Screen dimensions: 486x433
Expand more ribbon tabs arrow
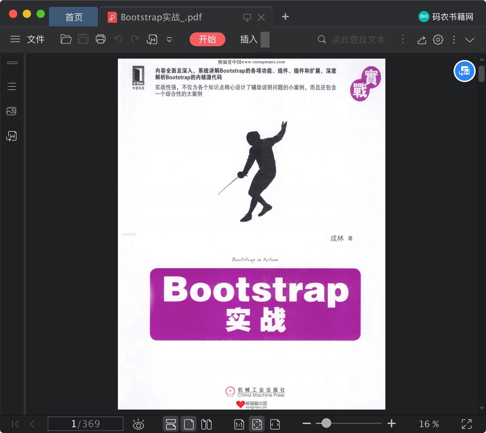tap(265, 40)
